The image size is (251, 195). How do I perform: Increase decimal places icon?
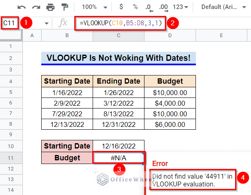point(164,8)
